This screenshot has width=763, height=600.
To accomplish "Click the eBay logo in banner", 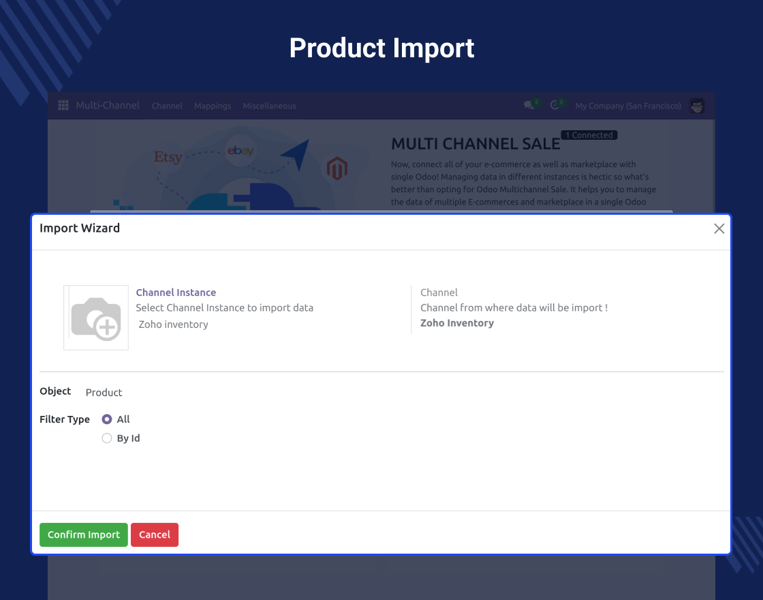I will tap(240, 151).
